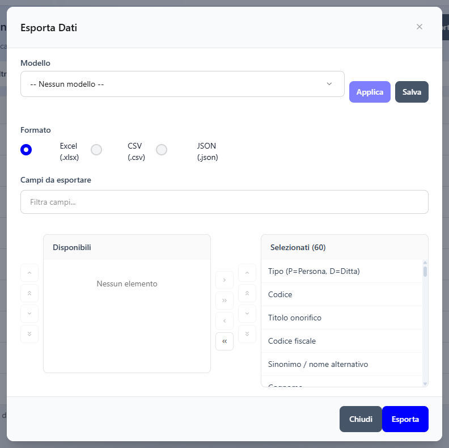Select Excel (.xlsx) format radio button
449x448 pixels.
click(26, 150)
